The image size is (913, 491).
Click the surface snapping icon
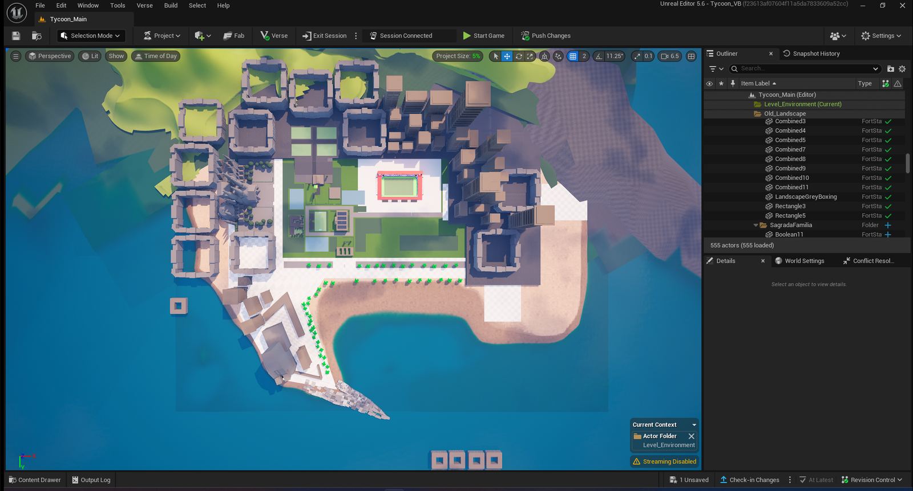coord(558,56)
